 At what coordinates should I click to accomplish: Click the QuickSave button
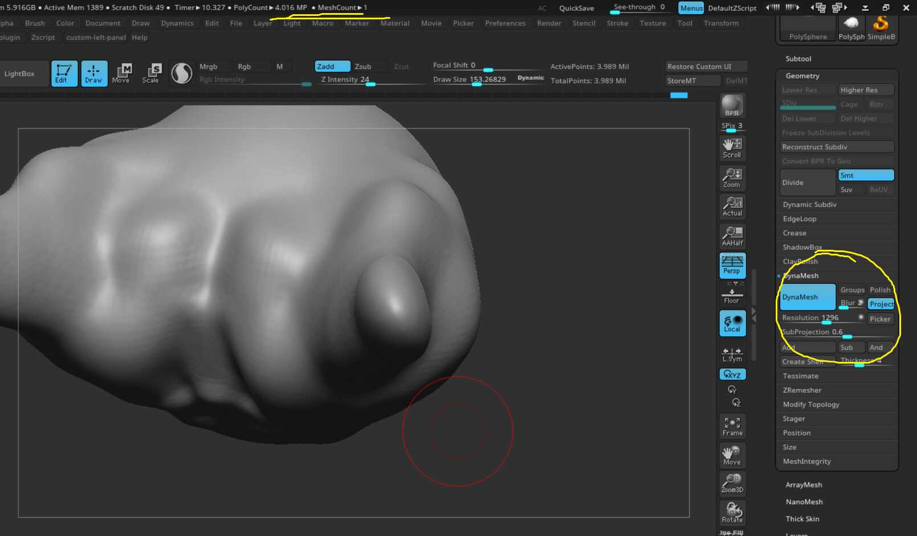[576, 8]
